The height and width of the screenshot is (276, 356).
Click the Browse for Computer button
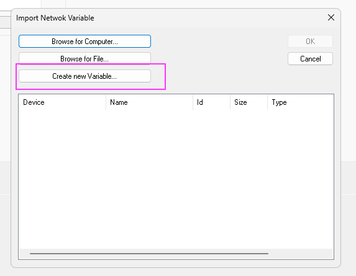click(84, 41)
